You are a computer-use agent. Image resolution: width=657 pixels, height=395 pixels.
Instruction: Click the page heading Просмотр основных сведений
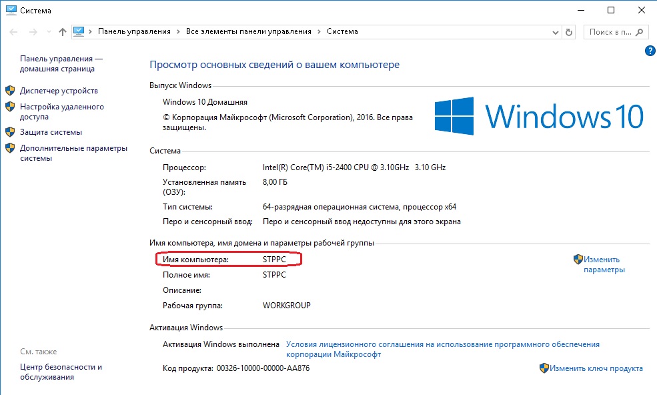(x=274, y=65)
